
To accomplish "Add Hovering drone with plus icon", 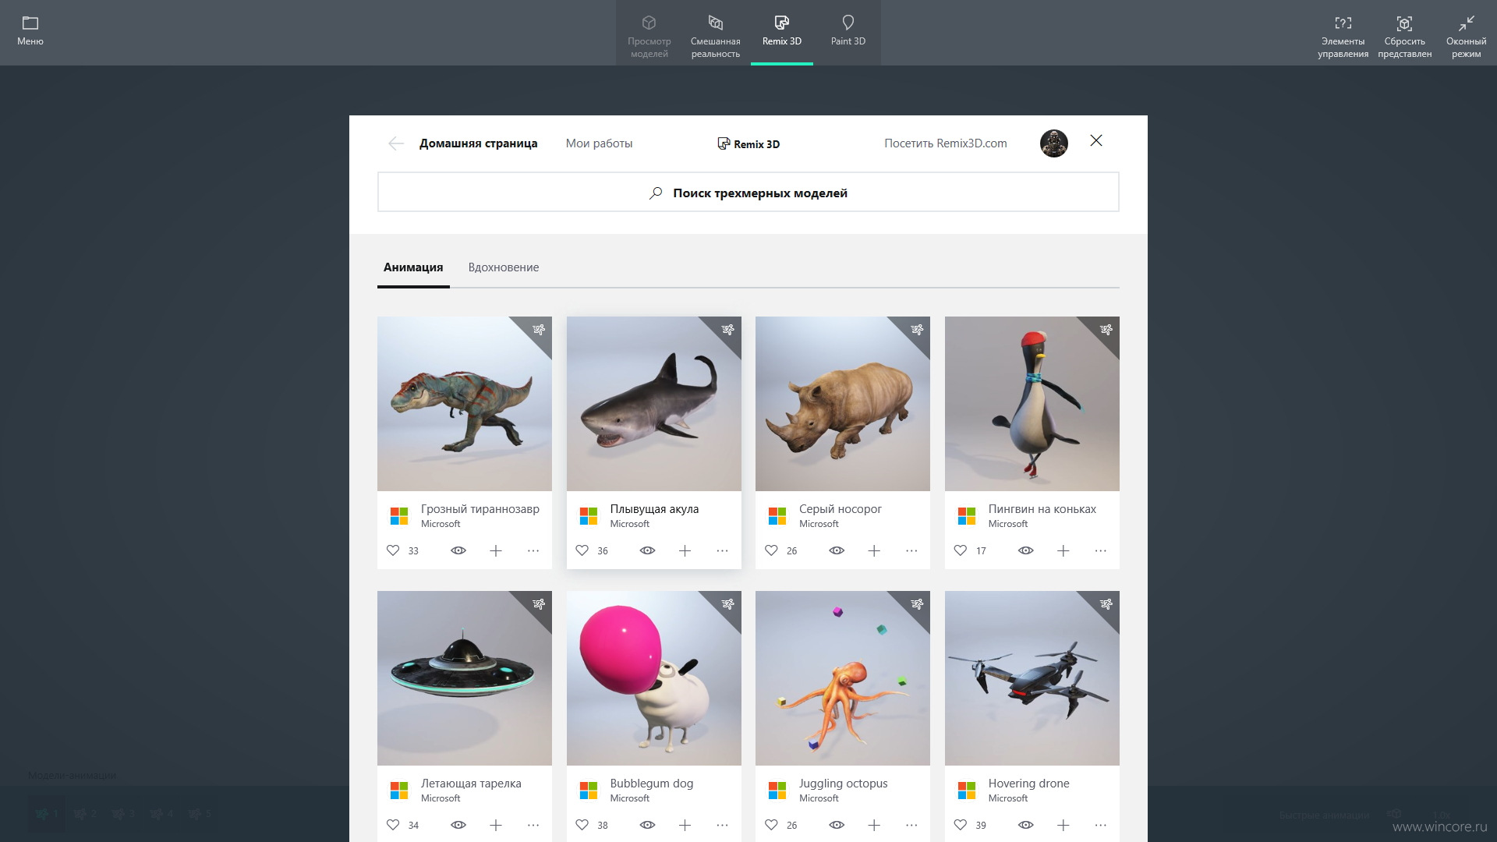I will click(x=1063, y=826).
